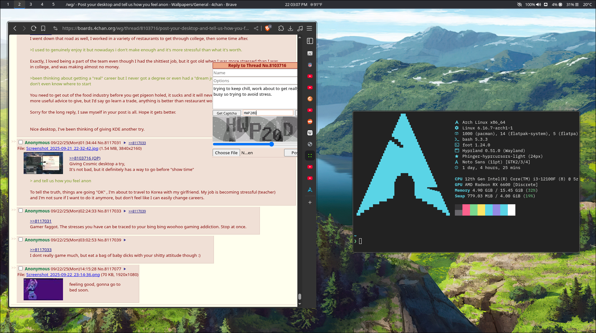Click the browser URL address bar

pyautogui.click(x=155, y=28)
